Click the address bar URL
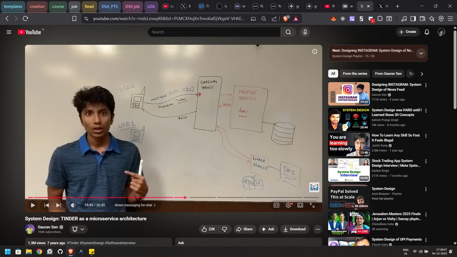This screenshot has height=257, width=457. click(x=168, y=18)
